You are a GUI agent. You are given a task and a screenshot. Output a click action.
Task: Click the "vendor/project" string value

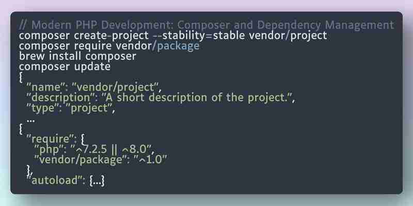coord(117,87)
